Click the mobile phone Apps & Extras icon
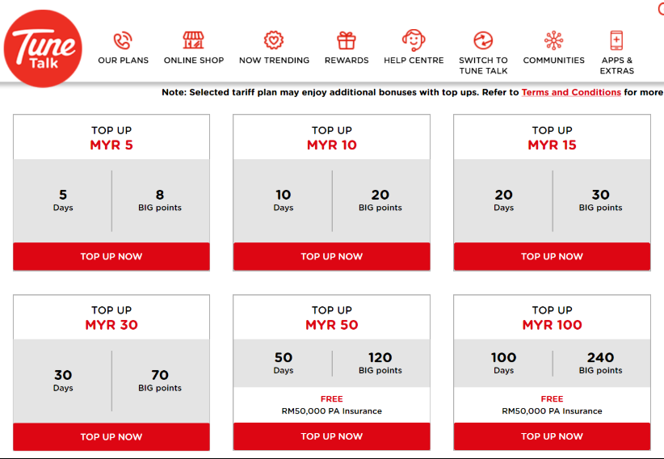This screenshot has width=664, height=459. (616, 40)
